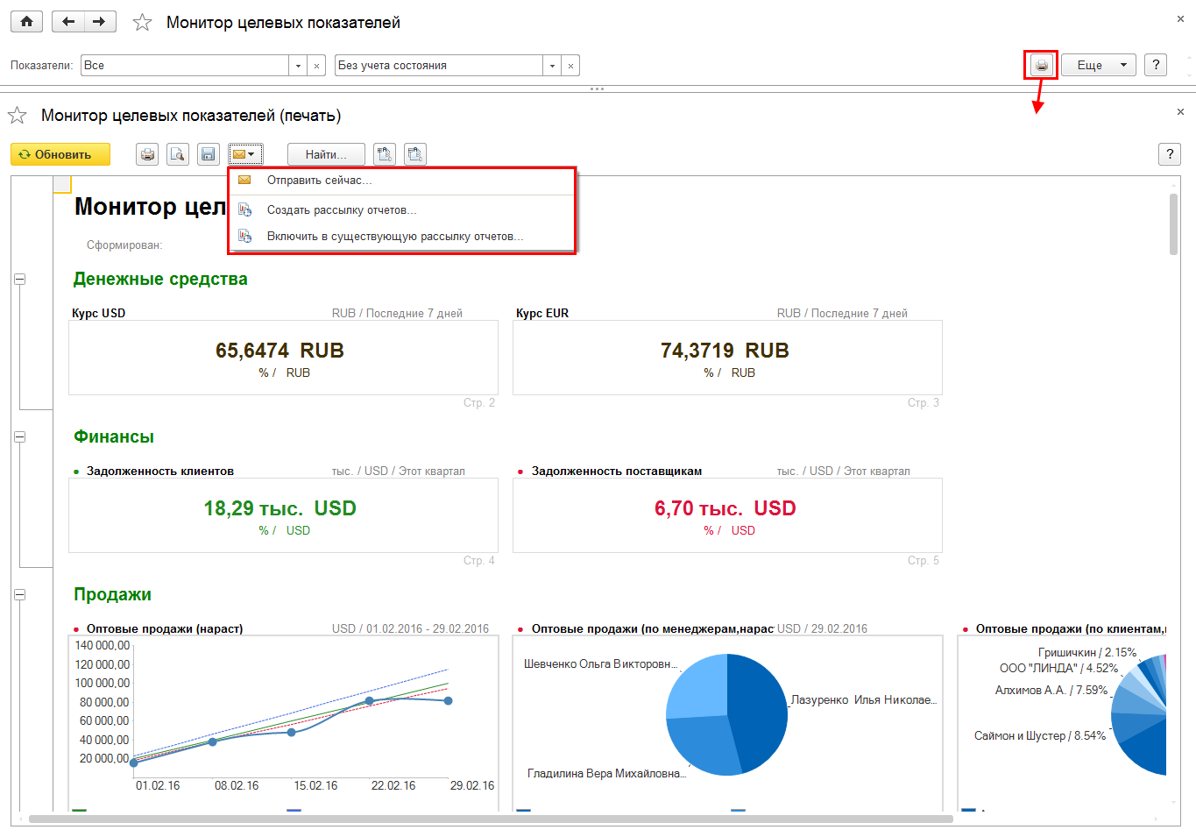The width and height of the screenshot is (1196, 837).
Task: Click the 6,70 тыс. USD value
Action: point(725,508)
